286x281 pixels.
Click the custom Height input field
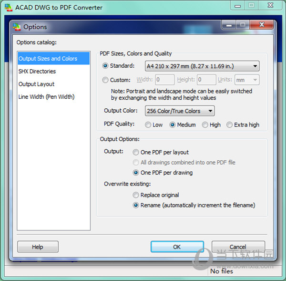(x=206, y=80)
